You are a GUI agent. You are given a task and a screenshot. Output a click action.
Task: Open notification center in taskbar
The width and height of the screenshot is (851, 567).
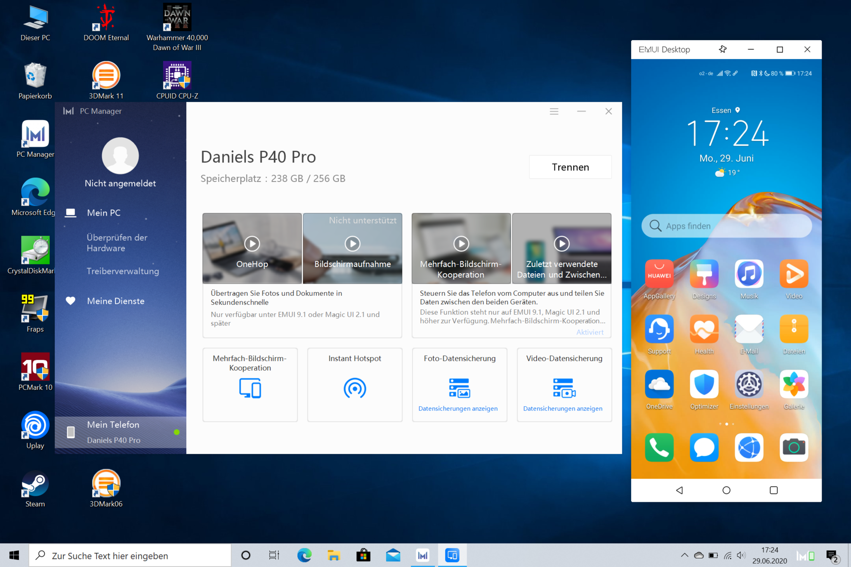pos(832,556)
